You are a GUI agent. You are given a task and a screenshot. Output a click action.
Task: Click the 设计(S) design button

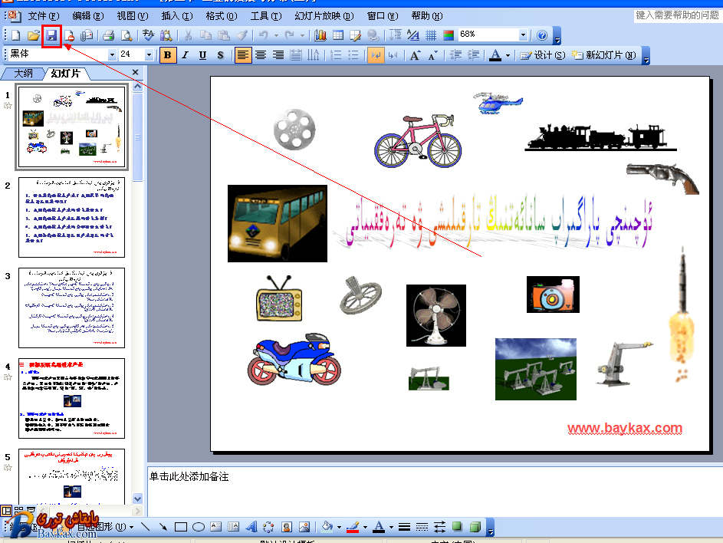click(x=543, y=55)
